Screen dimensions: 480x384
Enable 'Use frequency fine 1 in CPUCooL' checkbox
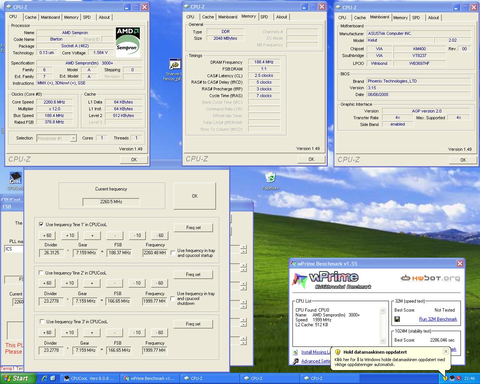[x=41, y=224]
